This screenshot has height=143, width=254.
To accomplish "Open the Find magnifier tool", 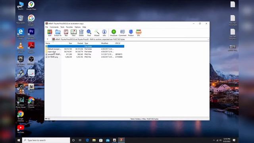I will pos(89,33).
